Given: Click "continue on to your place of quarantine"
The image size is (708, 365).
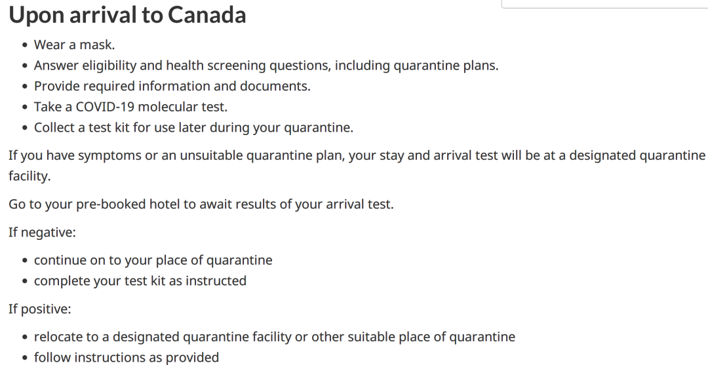Looking at the screenshot, I should 153,260.
